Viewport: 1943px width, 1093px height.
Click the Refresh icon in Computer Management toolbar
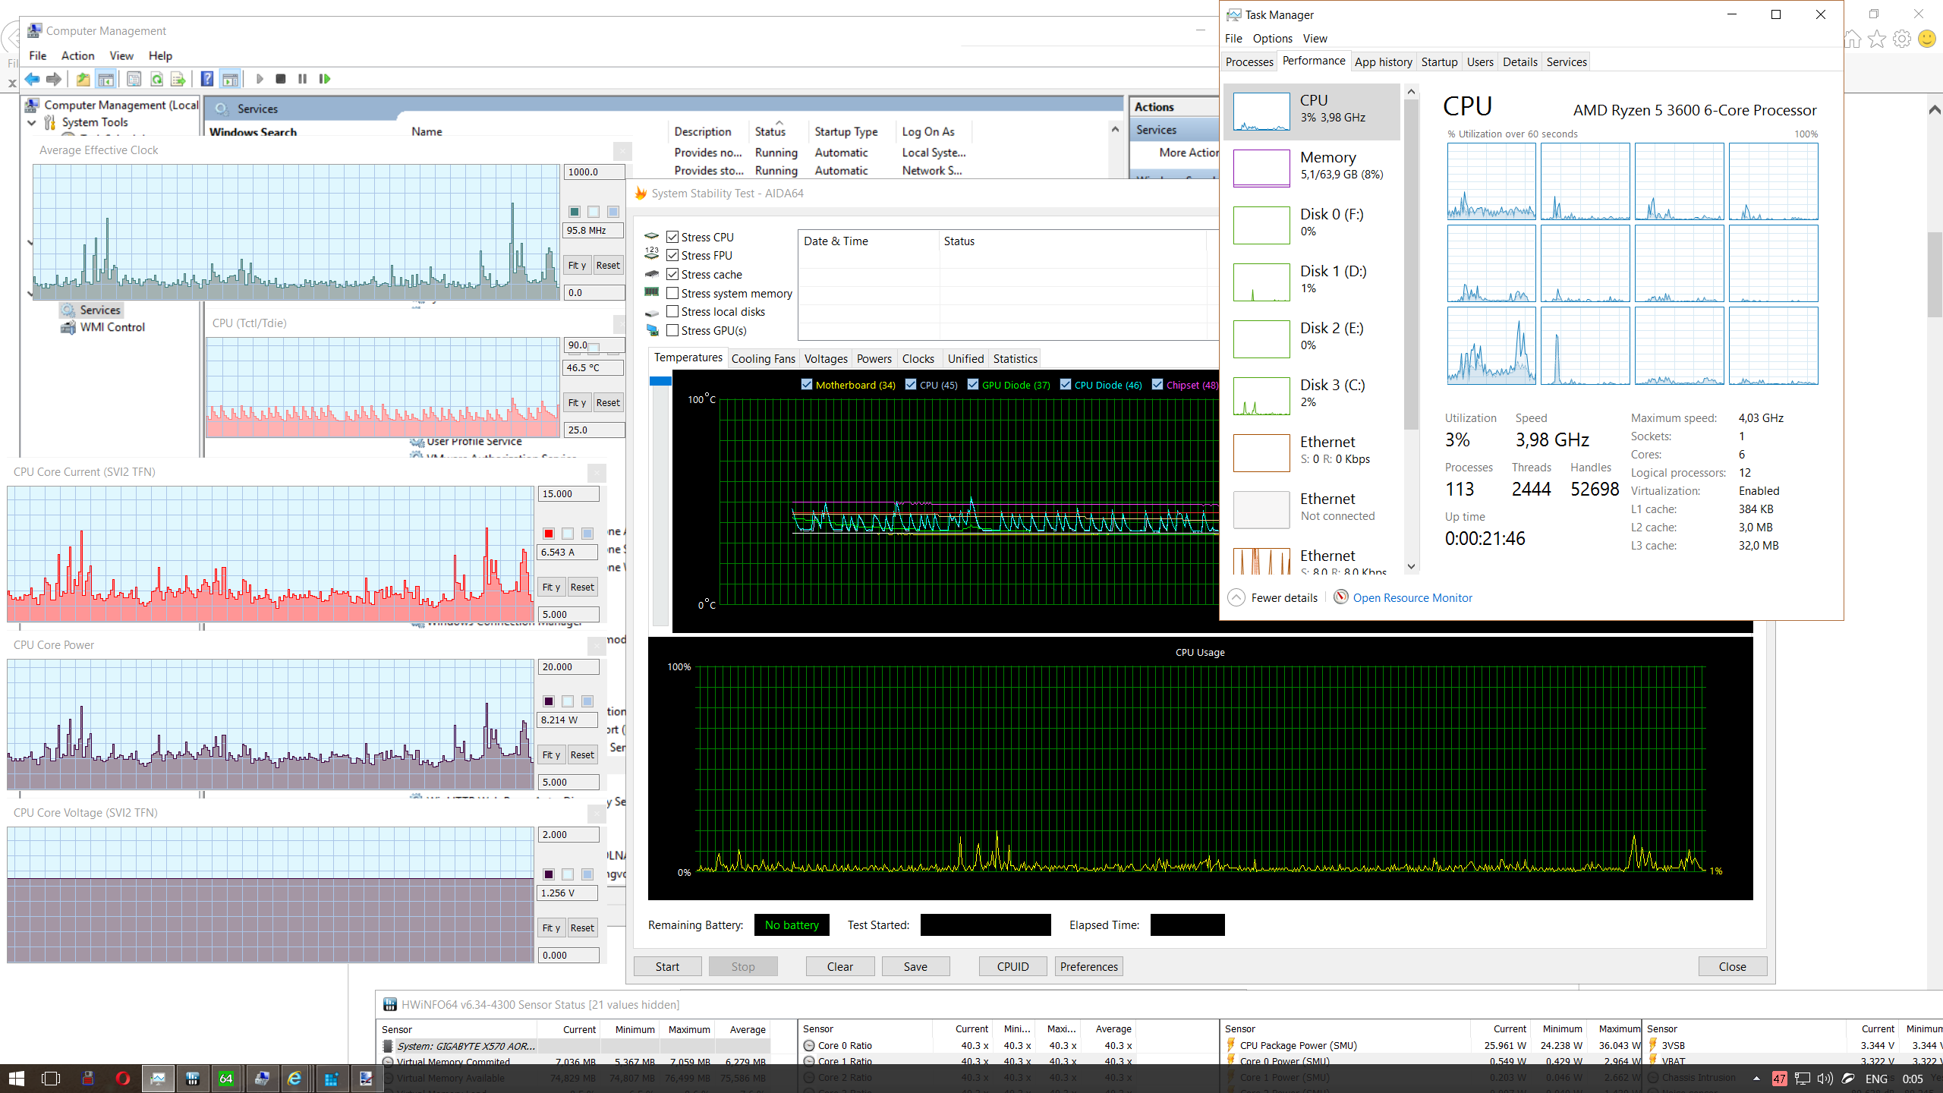pos(156,79)
